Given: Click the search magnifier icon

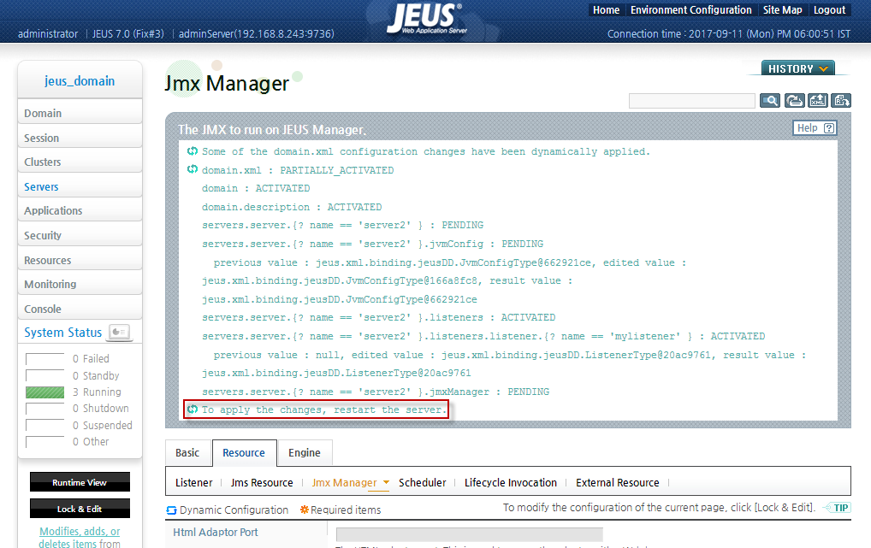Looking at the screenshot, I should pyautogui.click(x=769, y=101).
